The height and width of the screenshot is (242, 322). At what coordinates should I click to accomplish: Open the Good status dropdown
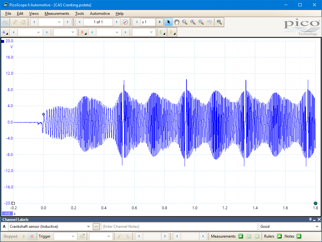click(x=317, y=227)
